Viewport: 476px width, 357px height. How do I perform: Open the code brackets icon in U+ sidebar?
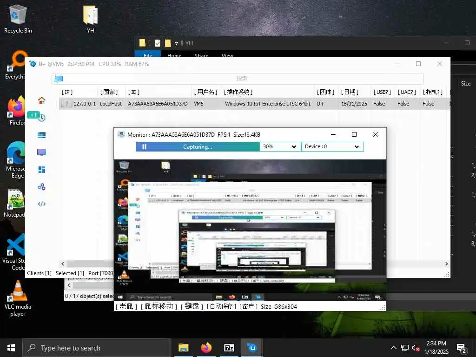41,204
